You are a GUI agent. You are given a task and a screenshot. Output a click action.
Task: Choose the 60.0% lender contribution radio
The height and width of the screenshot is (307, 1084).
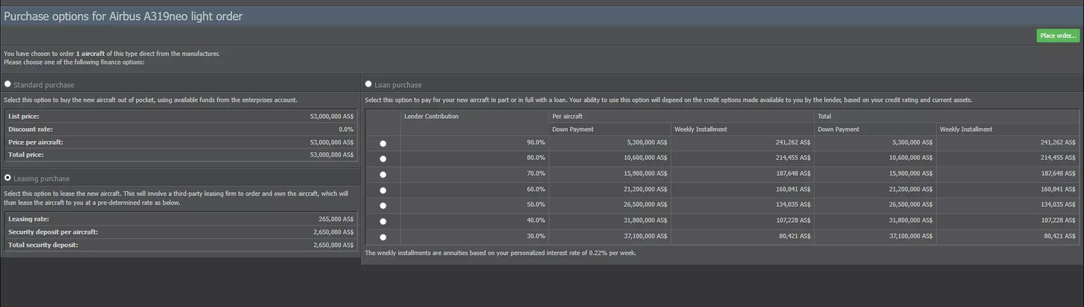point(383,190)
